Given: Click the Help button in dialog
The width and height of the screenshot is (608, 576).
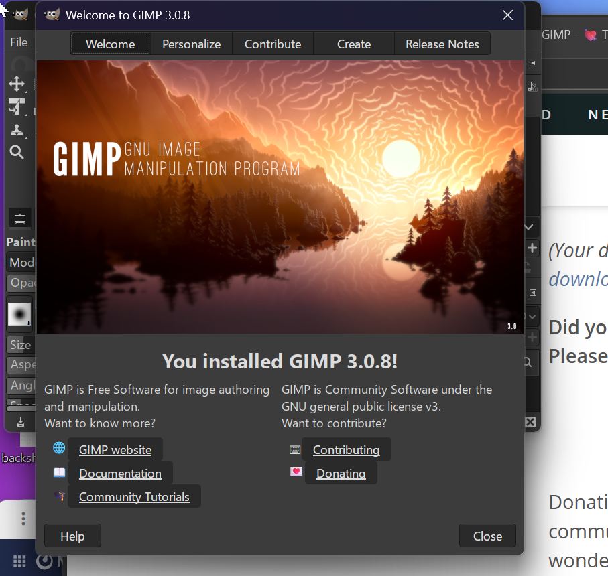Looking at the screenshot, I should [72, 536].
